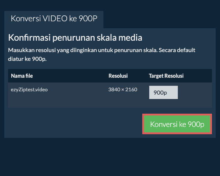Click the Nama file column header
The height and width of the screenshot is (176, 220).
click(x=22, y=76)
